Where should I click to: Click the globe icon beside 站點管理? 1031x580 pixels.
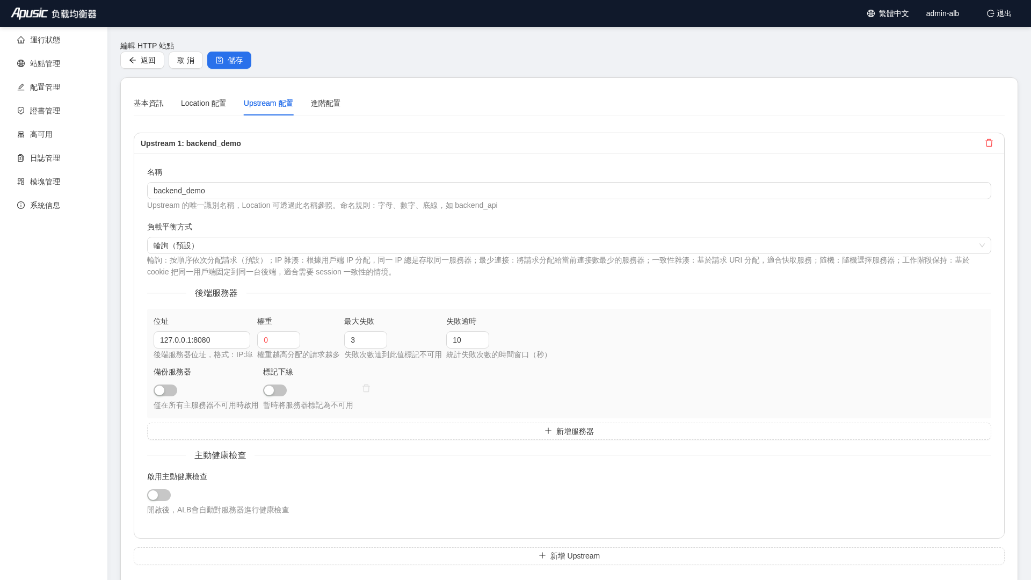click(21, 63)
